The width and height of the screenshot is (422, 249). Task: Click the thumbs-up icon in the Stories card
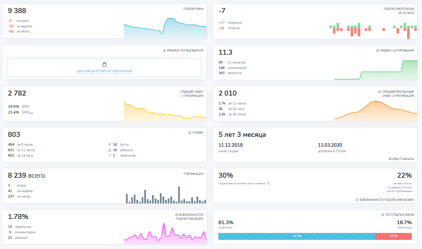pos(110,150)
